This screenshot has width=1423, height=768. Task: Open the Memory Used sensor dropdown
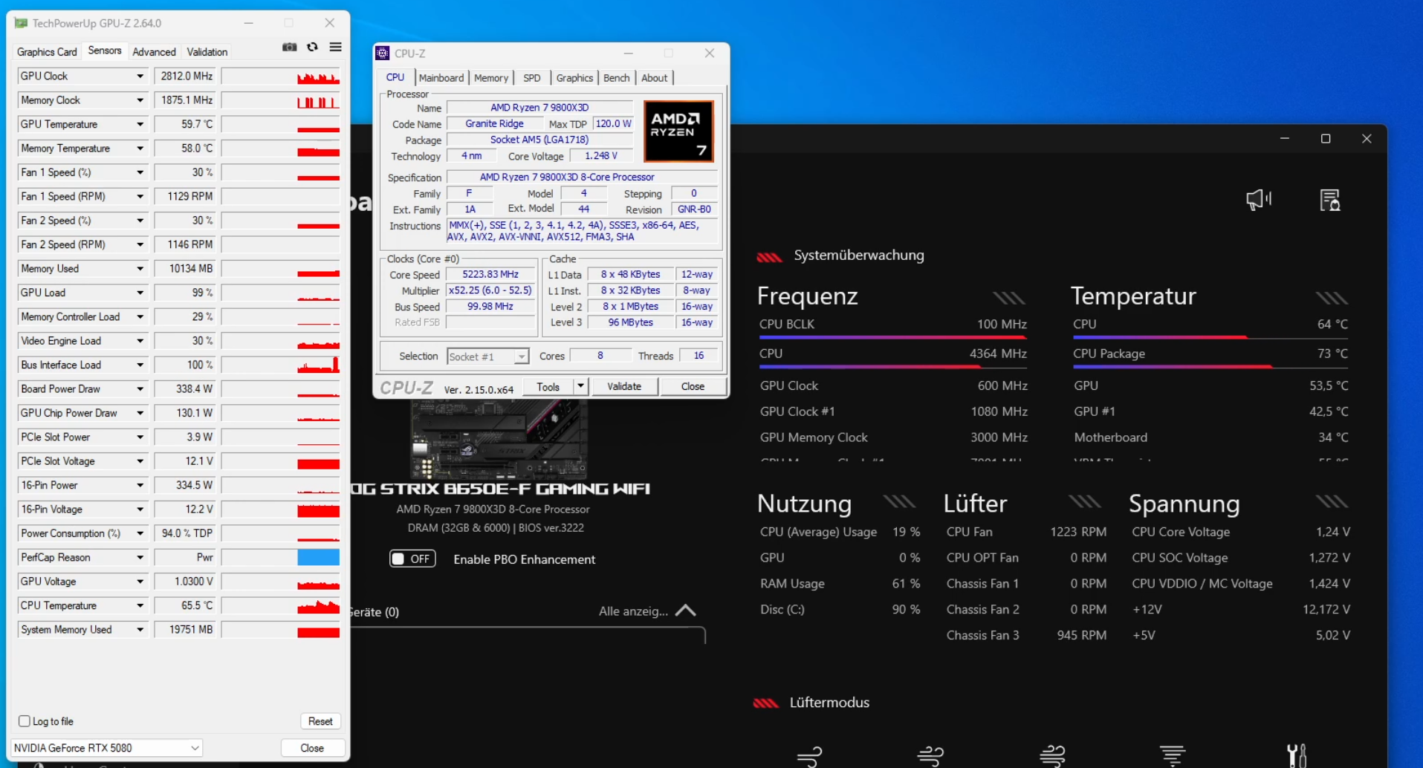[x=140, y=268]
